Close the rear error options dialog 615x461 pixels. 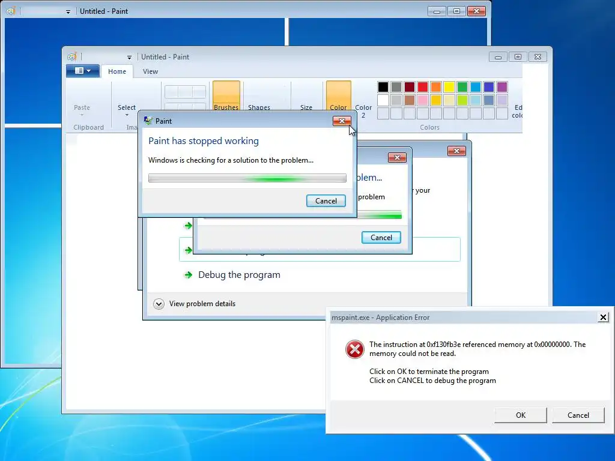[456, 151]
